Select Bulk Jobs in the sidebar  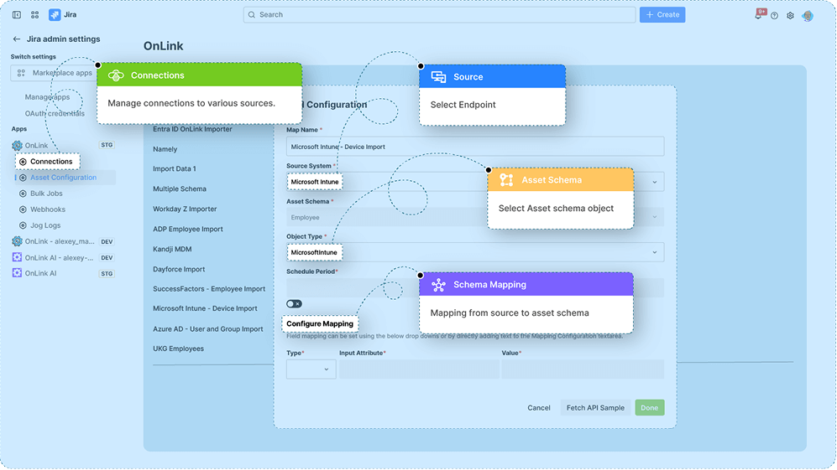(48, 194)
